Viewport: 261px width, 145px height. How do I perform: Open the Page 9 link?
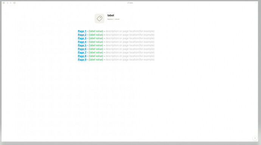tap(82, 60)
